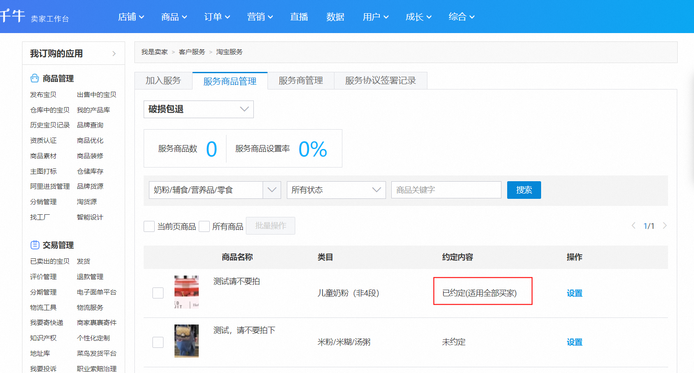694x373 pixels.
Task: Open the 破损包退 service dropdown
Action: click(199, 109)
